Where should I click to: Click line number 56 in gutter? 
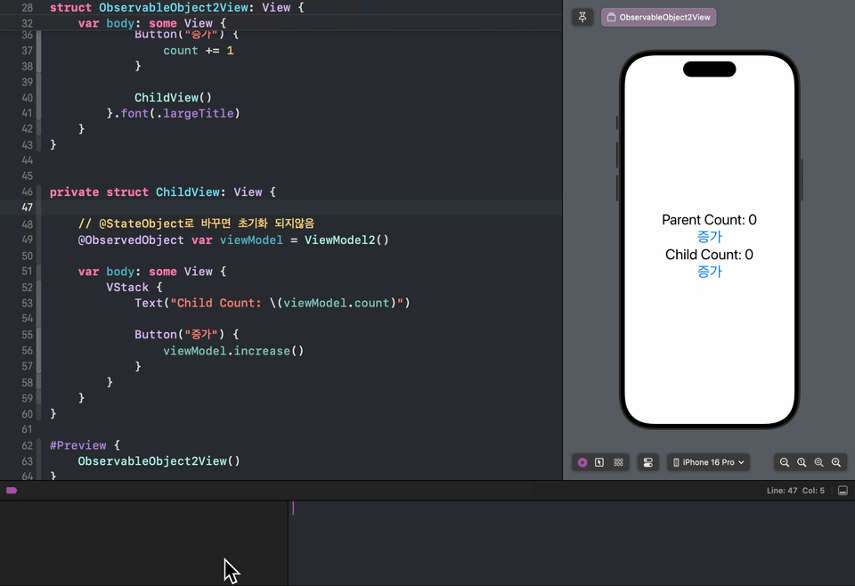(28, 351)
